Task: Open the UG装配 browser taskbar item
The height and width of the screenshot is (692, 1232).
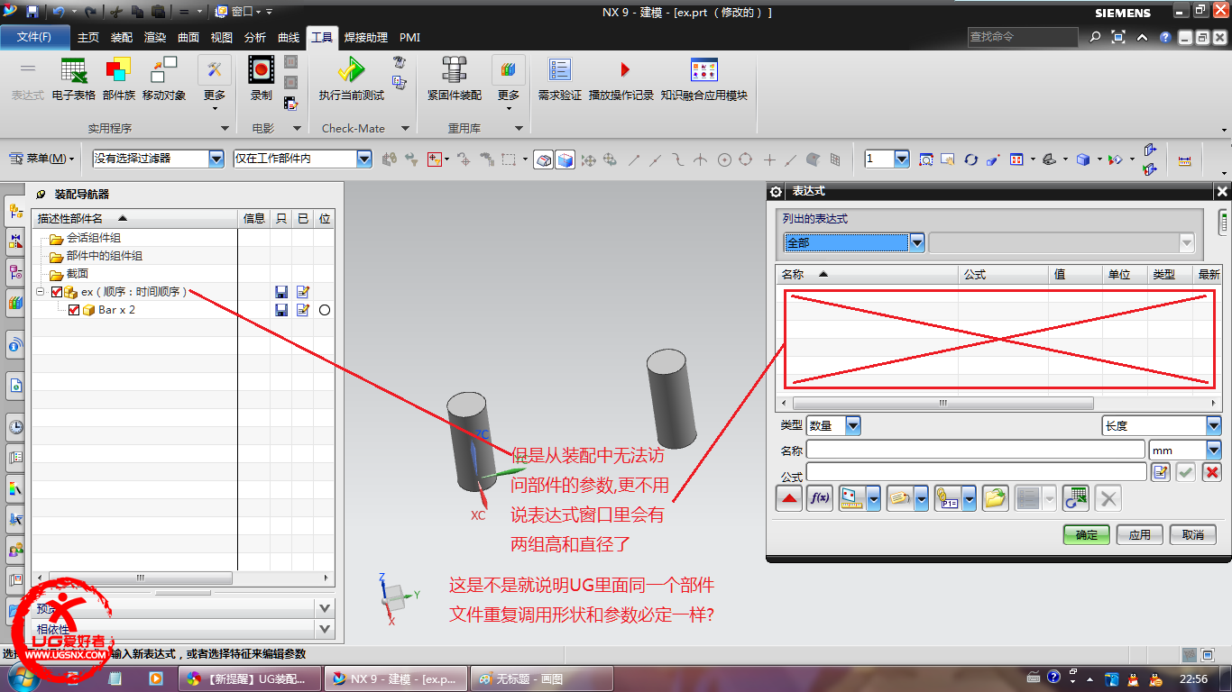Action: point(250,678)
